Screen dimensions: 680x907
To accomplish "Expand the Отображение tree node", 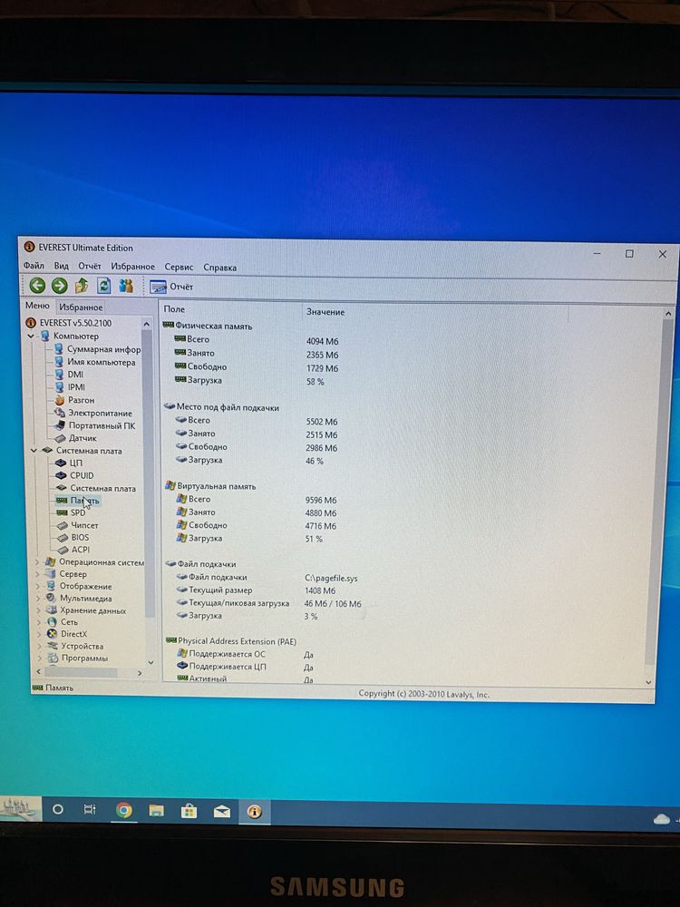I will pos(37,586).
